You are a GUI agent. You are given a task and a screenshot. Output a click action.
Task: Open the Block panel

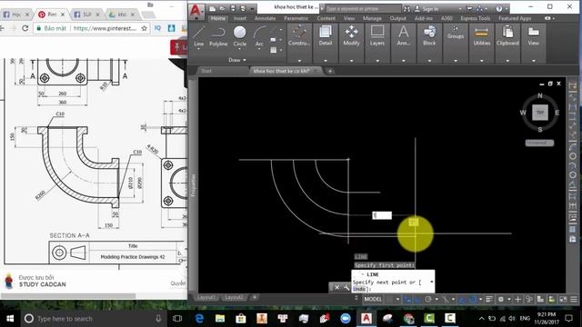click(x=429, y=36)
